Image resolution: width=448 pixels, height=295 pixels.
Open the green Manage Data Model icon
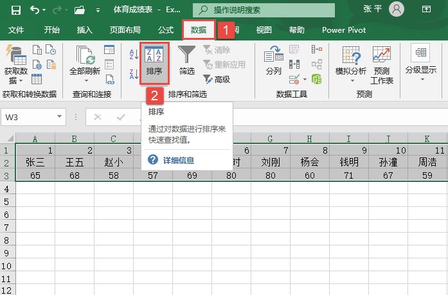pyautogui.click(x=317, y=79)
